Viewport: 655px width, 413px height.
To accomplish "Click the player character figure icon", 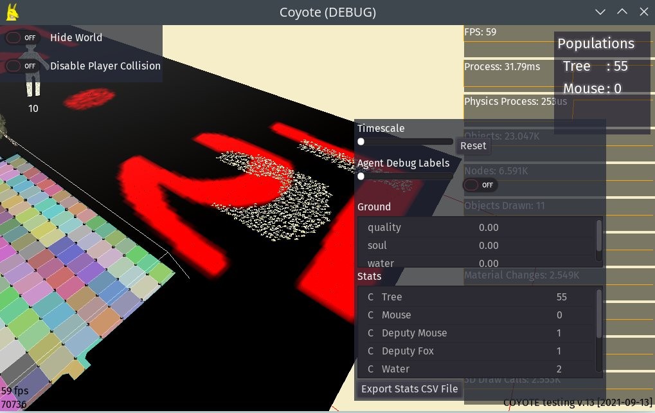I will tap(33, 71).
